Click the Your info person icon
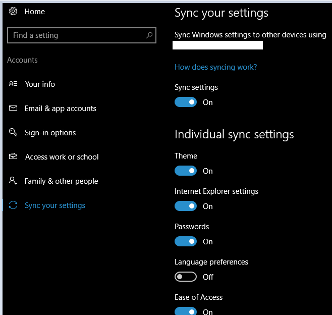This screenshot has width=332, height=315. (13, 84)
